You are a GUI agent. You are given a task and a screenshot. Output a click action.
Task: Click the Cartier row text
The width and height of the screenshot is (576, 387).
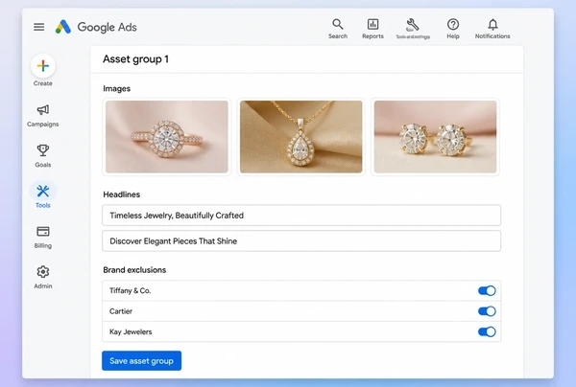[121, 311]
